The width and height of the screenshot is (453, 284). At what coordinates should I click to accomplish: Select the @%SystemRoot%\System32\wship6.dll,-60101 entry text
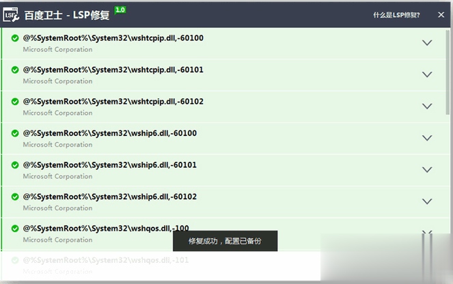pyautogui.click(x=110, y=165)
